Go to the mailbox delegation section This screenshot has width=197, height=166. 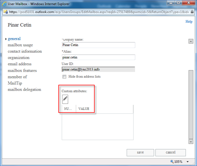click(25, 90)
